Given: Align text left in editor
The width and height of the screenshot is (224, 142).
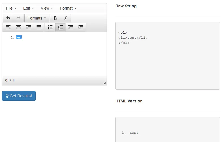Looking at the screenshot, I should click(8, 27).
